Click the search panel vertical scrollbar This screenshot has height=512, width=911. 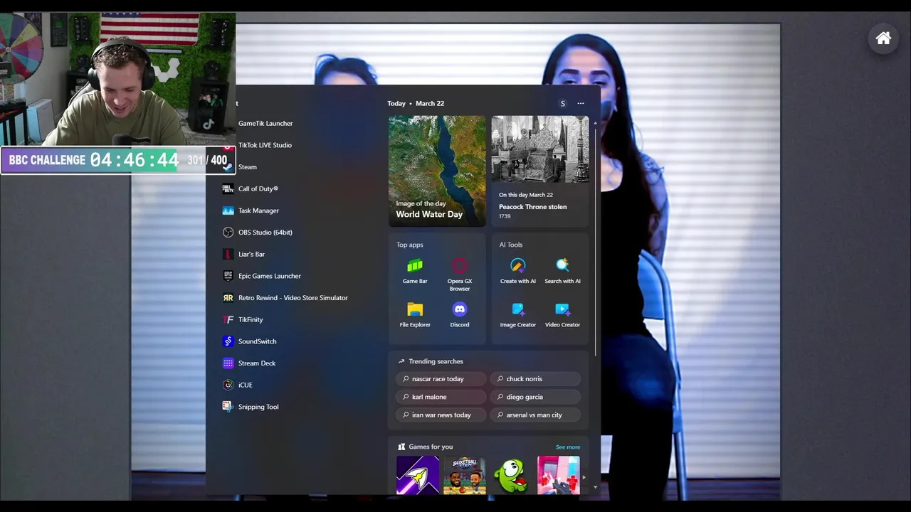595,242
